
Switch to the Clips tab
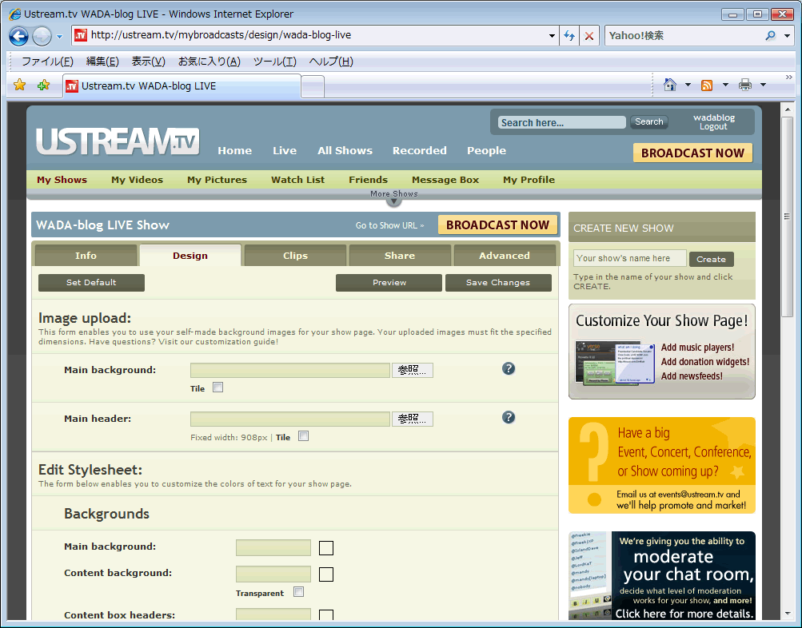pos(295,256)
